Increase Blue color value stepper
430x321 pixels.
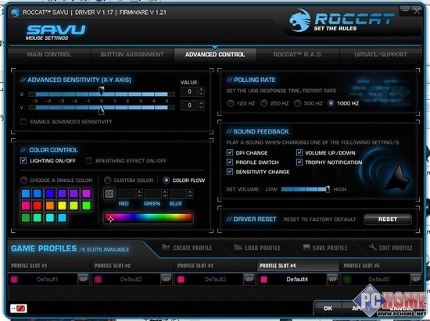[190, 191]
